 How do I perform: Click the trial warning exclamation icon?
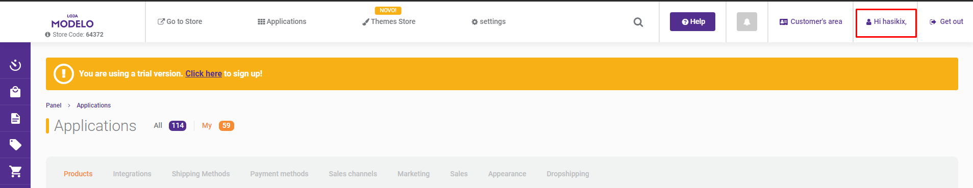64,73
